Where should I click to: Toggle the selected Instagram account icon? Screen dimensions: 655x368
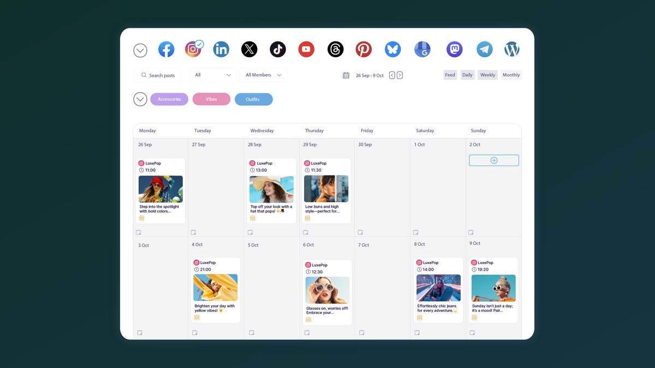[x=193, y=49]
